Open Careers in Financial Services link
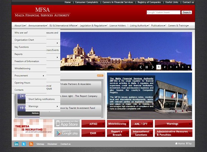Viewport: 207px width, 152px height. click(x=118, y=2)
